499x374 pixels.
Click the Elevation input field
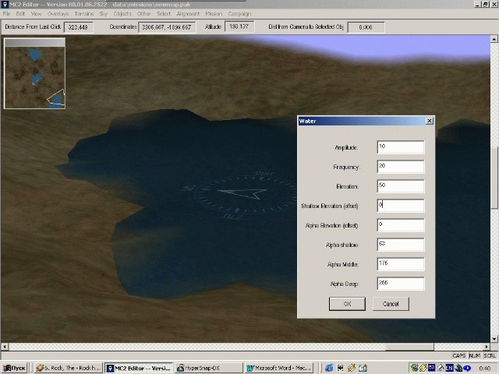point(400,185)
